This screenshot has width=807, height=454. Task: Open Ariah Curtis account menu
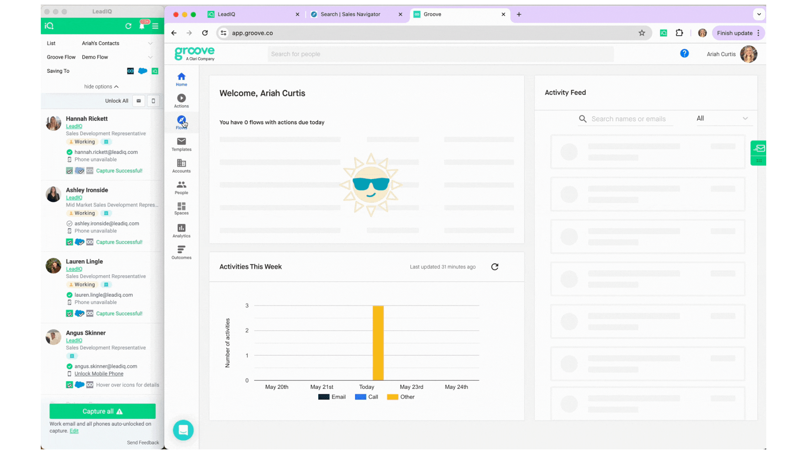pyautogui.click(x=731, y=54)
